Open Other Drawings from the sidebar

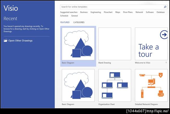pyautogui.click(x=18, y=41)
